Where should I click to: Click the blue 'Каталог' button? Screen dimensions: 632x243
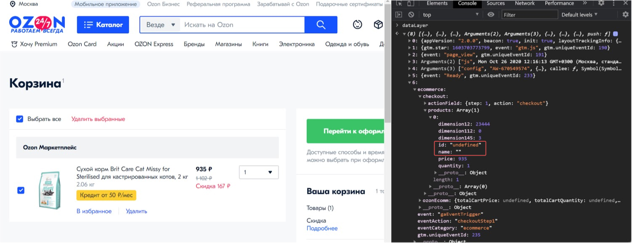click(x=103, y=25)
